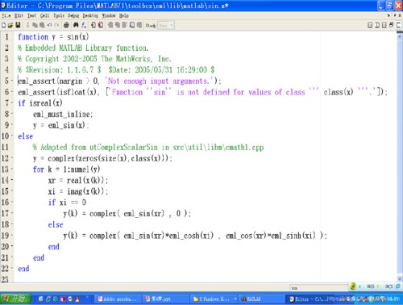Open a file using the folder icon

[10, 25]
